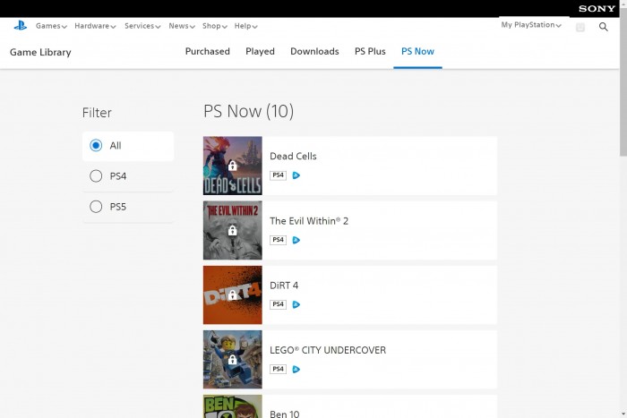Expand the Hardware dropdown menu
The height and width of the screenshot is (418, 627).
[x=95, y=26]
